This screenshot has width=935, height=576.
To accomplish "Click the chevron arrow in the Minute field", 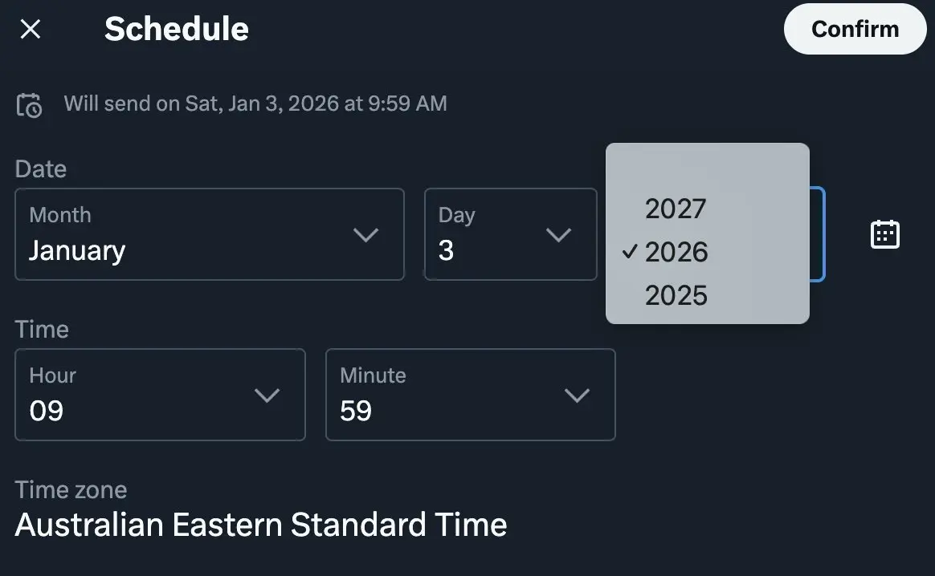I will (577, 395).
